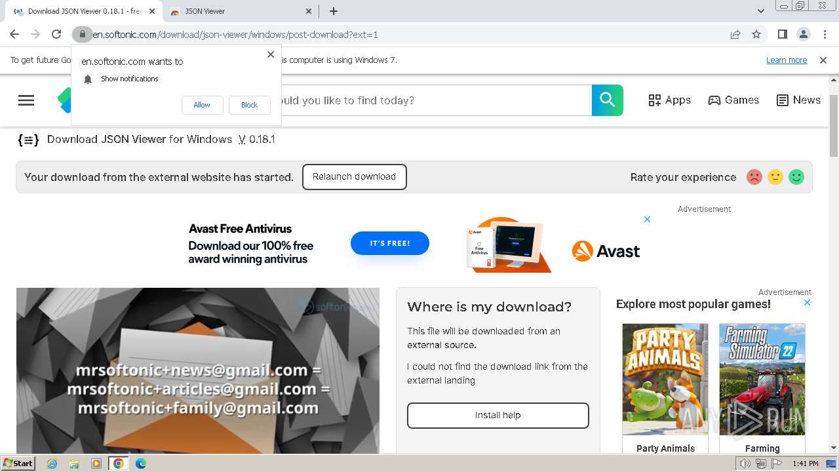Launch Internet Explorer from taskbar
This screenshot has height=472, width=839.
click(52, 463)
